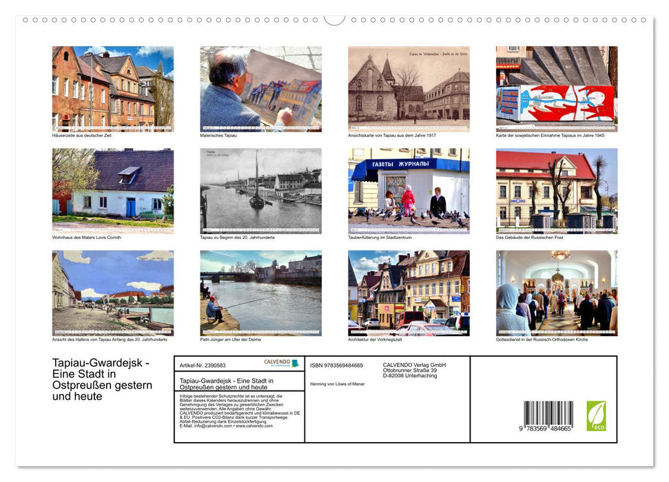The width and height of the screenshot is (669, 482).
Task: Open the Russisch-Orthodoxe Kirche service photo
Action: click(x=557, y=293)
